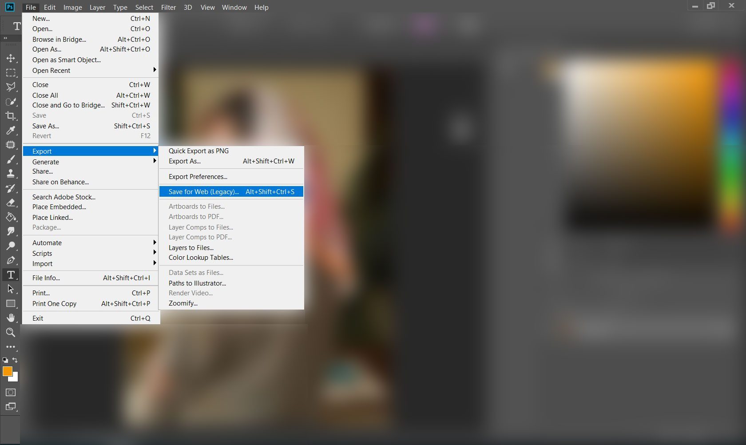
Task: Expand the toolbar double-arrow handle
Action: 6,38
